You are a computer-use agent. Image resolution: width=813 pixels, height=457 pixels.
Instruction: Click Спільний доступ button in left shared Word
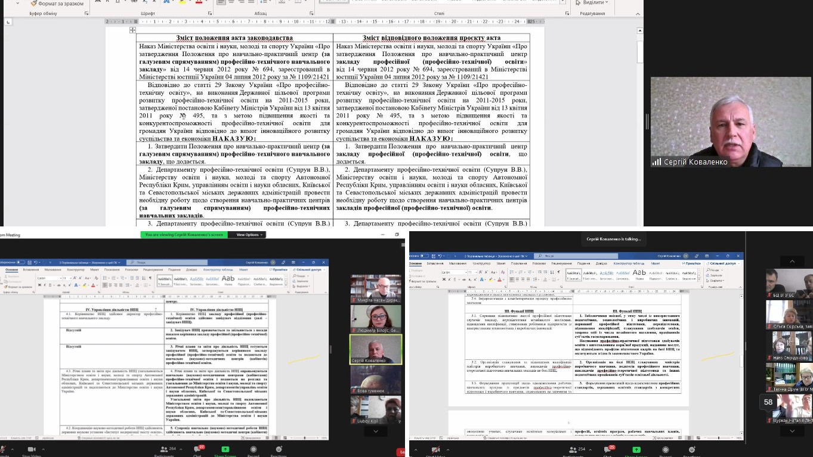[310, 269]
